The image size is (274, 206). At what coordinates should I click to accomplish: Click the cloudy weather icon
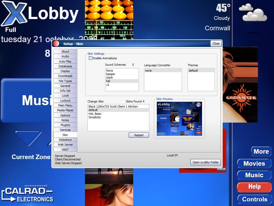(x=253, y=12)
